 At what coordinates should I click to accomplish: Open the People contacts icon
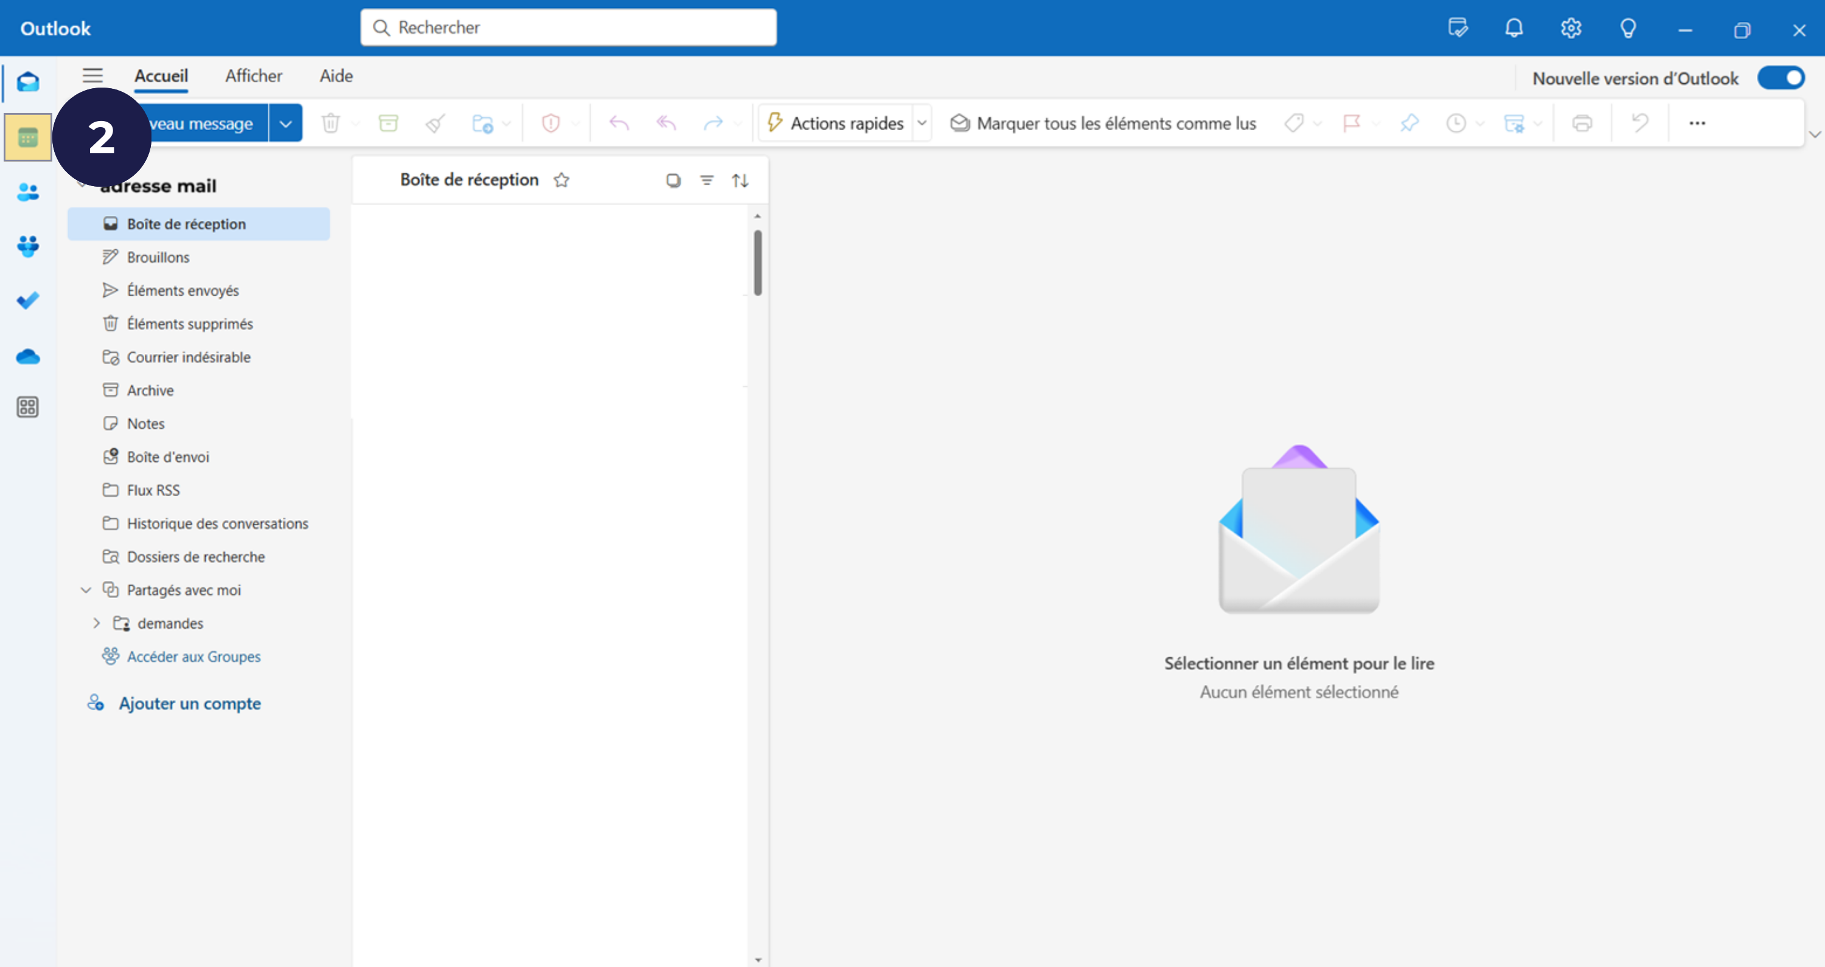click(x=27, y=192)
